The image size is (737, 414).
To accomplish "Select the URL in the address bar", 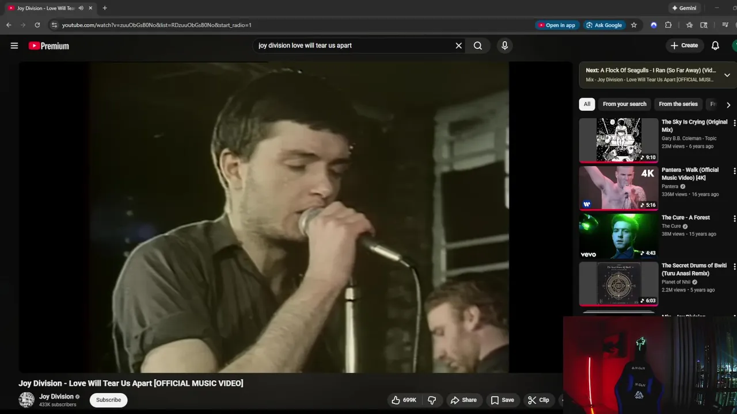I will [157, 25].
